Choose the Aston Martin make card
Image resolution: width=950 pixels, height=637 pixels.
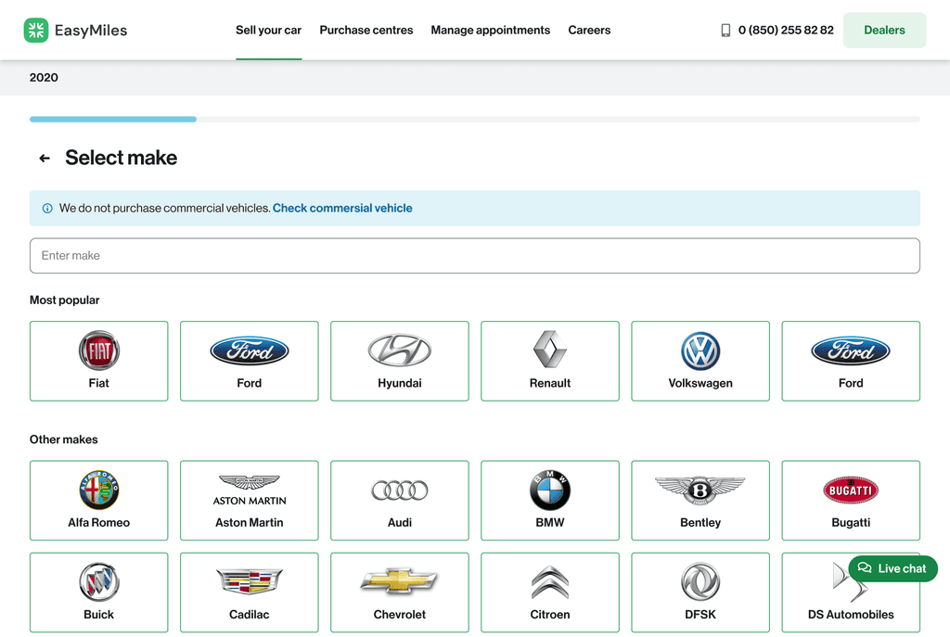[249, 500]
